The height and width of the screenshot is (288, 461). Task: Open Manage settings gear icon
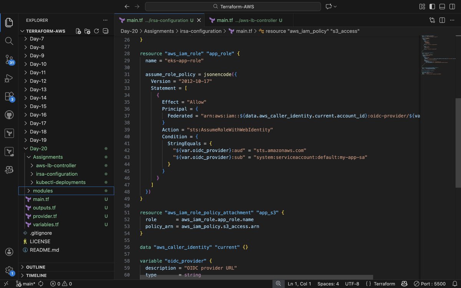pyautogui.click(x=9, y=270)
